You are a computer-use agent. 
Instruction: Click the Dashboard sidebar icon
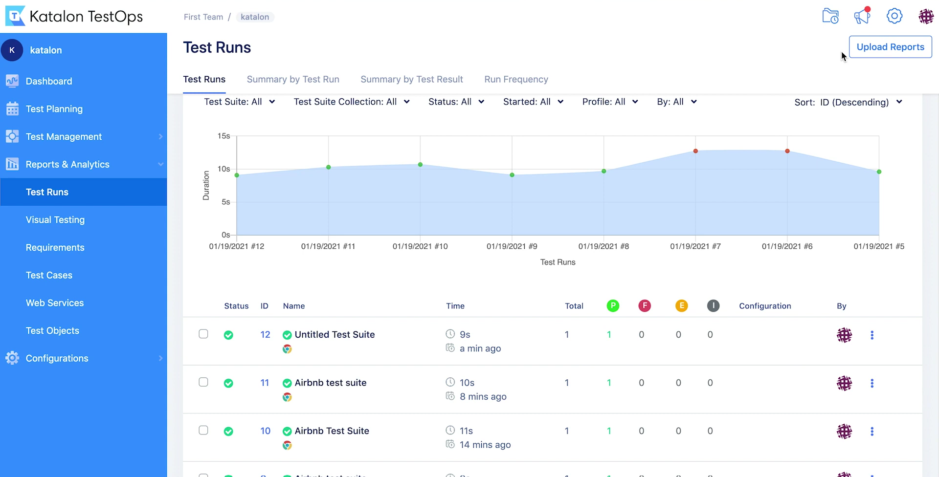12,81
